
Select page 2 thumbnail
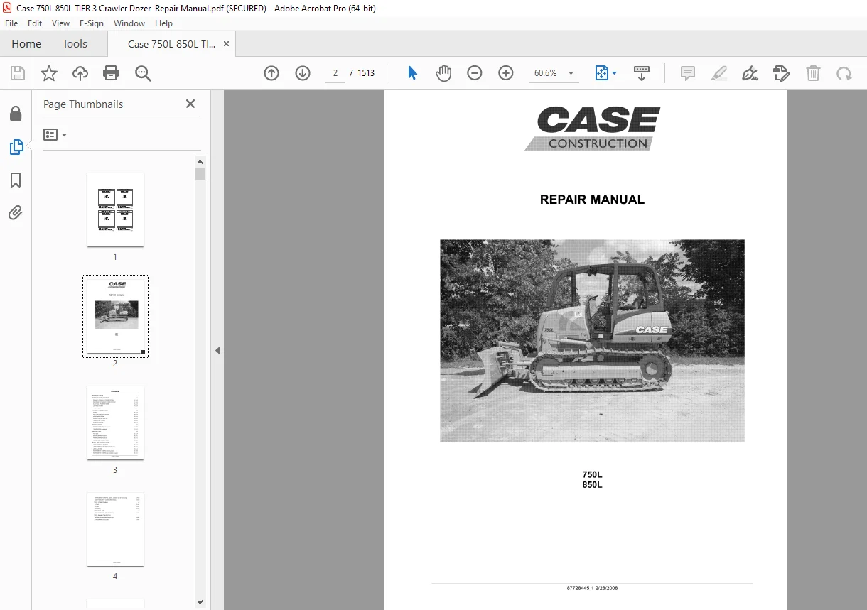[x=115, y=316]
